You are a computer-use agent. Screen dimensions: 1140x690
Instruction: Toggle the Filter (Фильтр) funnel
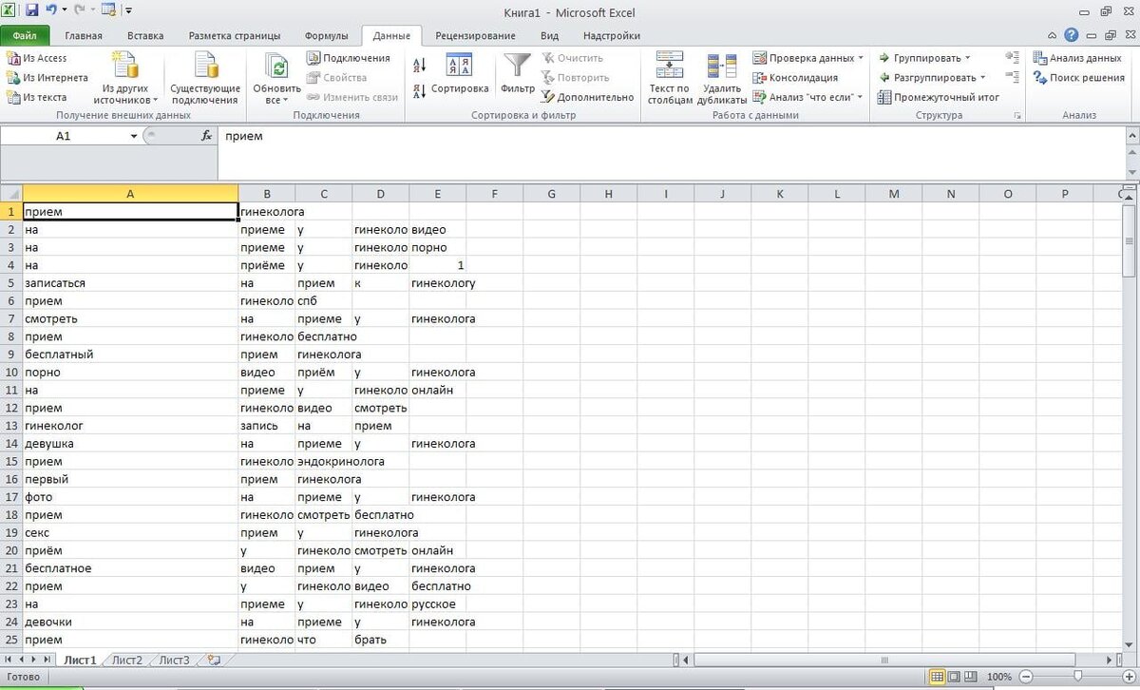click(518, 74)
